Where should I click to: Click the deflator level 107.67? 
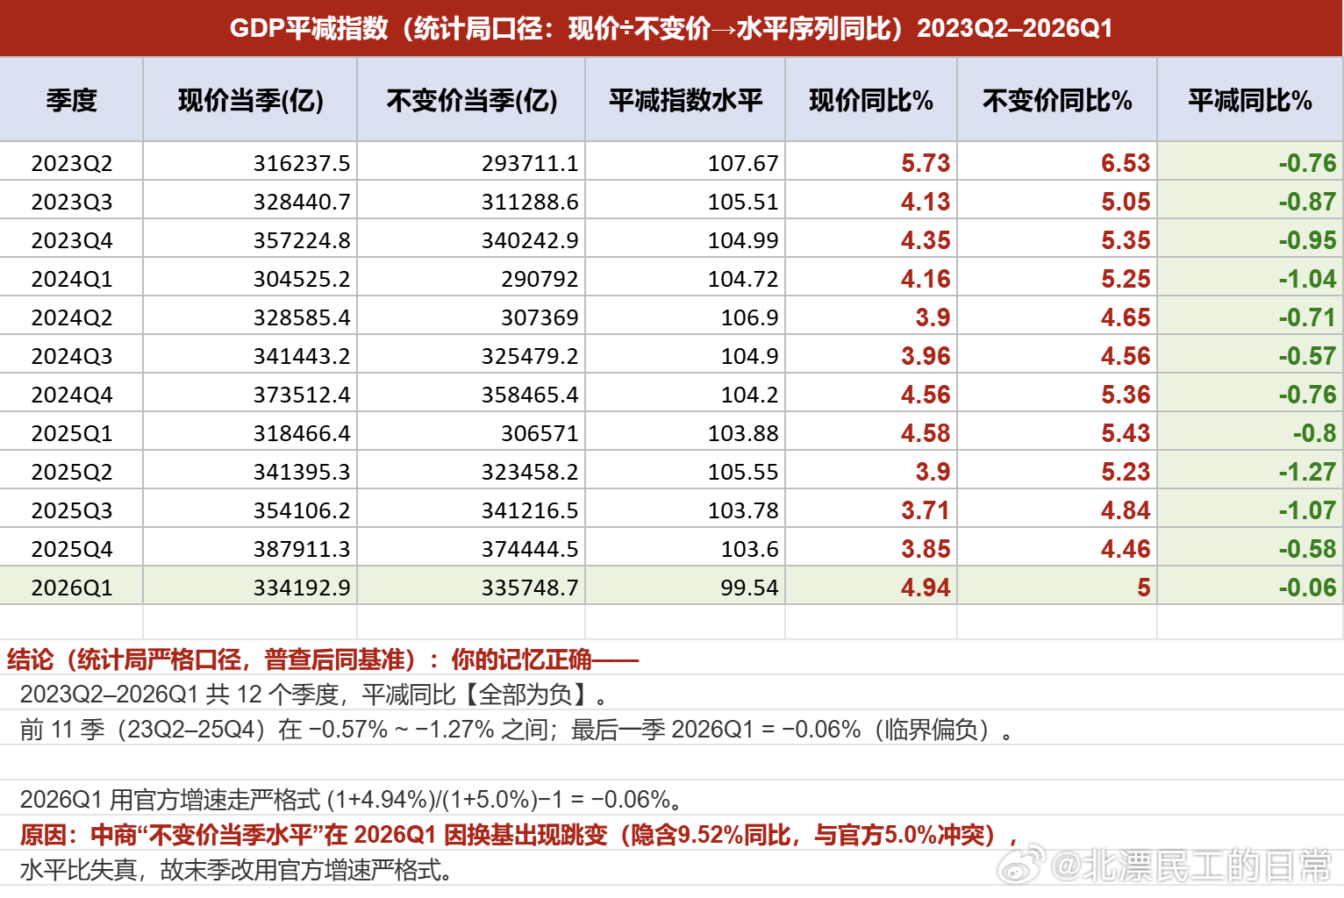(x=743, y=163)
